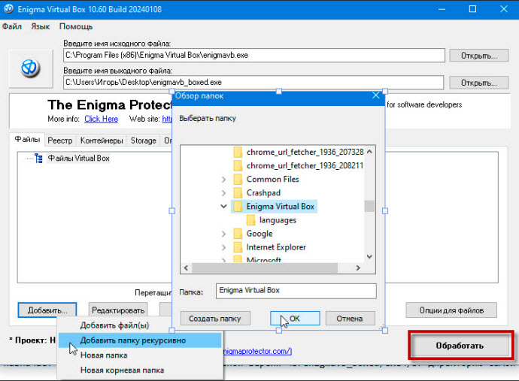Click the Crashpad folder icon
Viewport: 519px width, 381px height.
238,193
